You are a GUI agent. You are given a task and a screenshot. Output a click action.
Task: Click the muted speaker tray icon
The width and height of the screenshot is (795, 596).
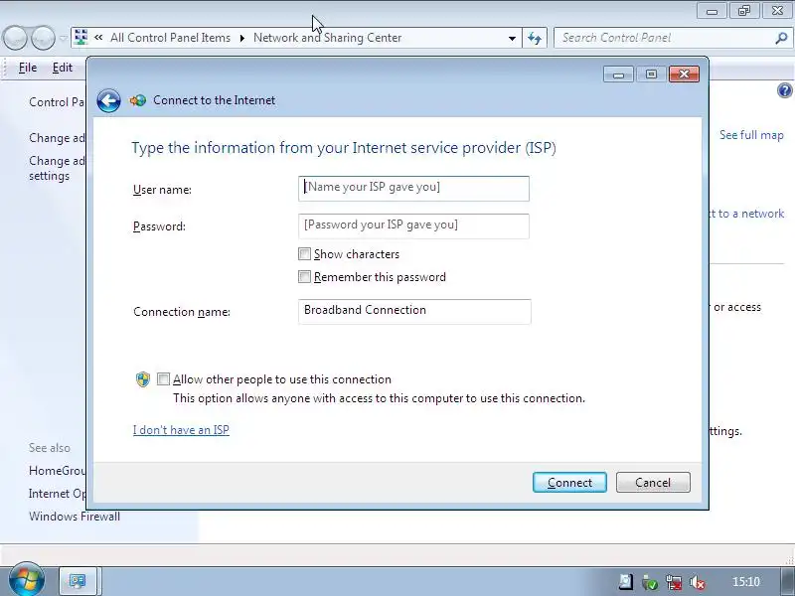pos(698,582)
